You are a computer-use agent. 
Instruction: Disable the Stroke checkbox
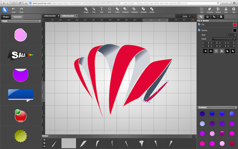coord(199,30)
